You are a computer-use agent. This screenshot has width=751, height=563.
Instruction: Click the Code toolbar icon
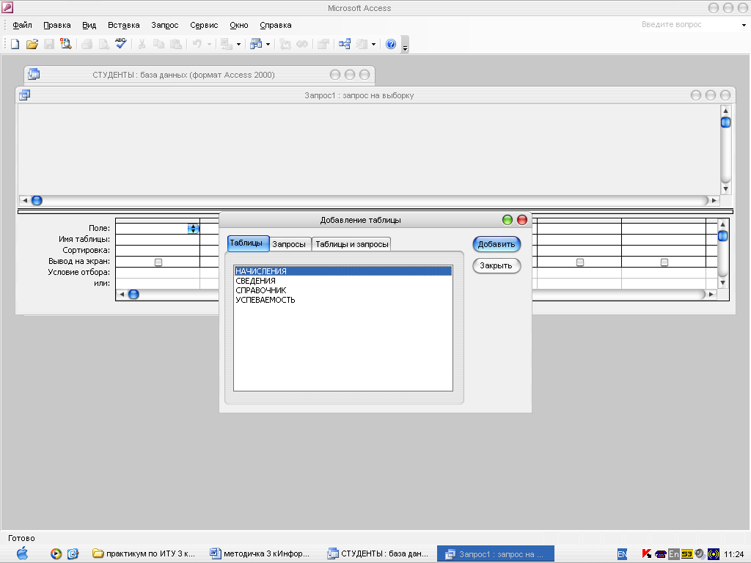(x=285, y=44)
